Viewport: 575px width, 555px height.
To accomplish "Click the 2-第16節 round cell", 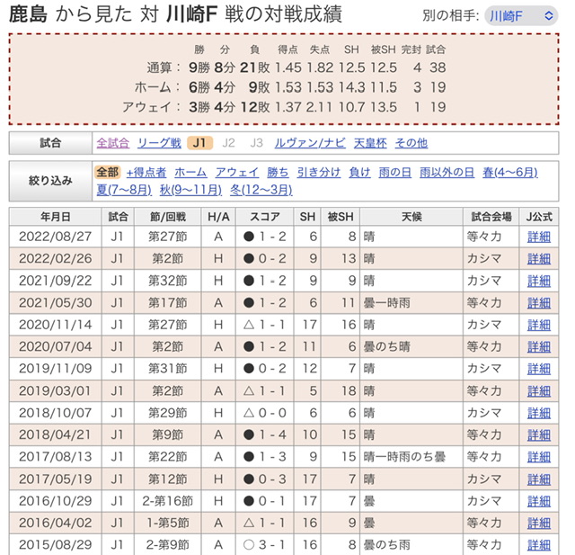I will click(168, 501).
